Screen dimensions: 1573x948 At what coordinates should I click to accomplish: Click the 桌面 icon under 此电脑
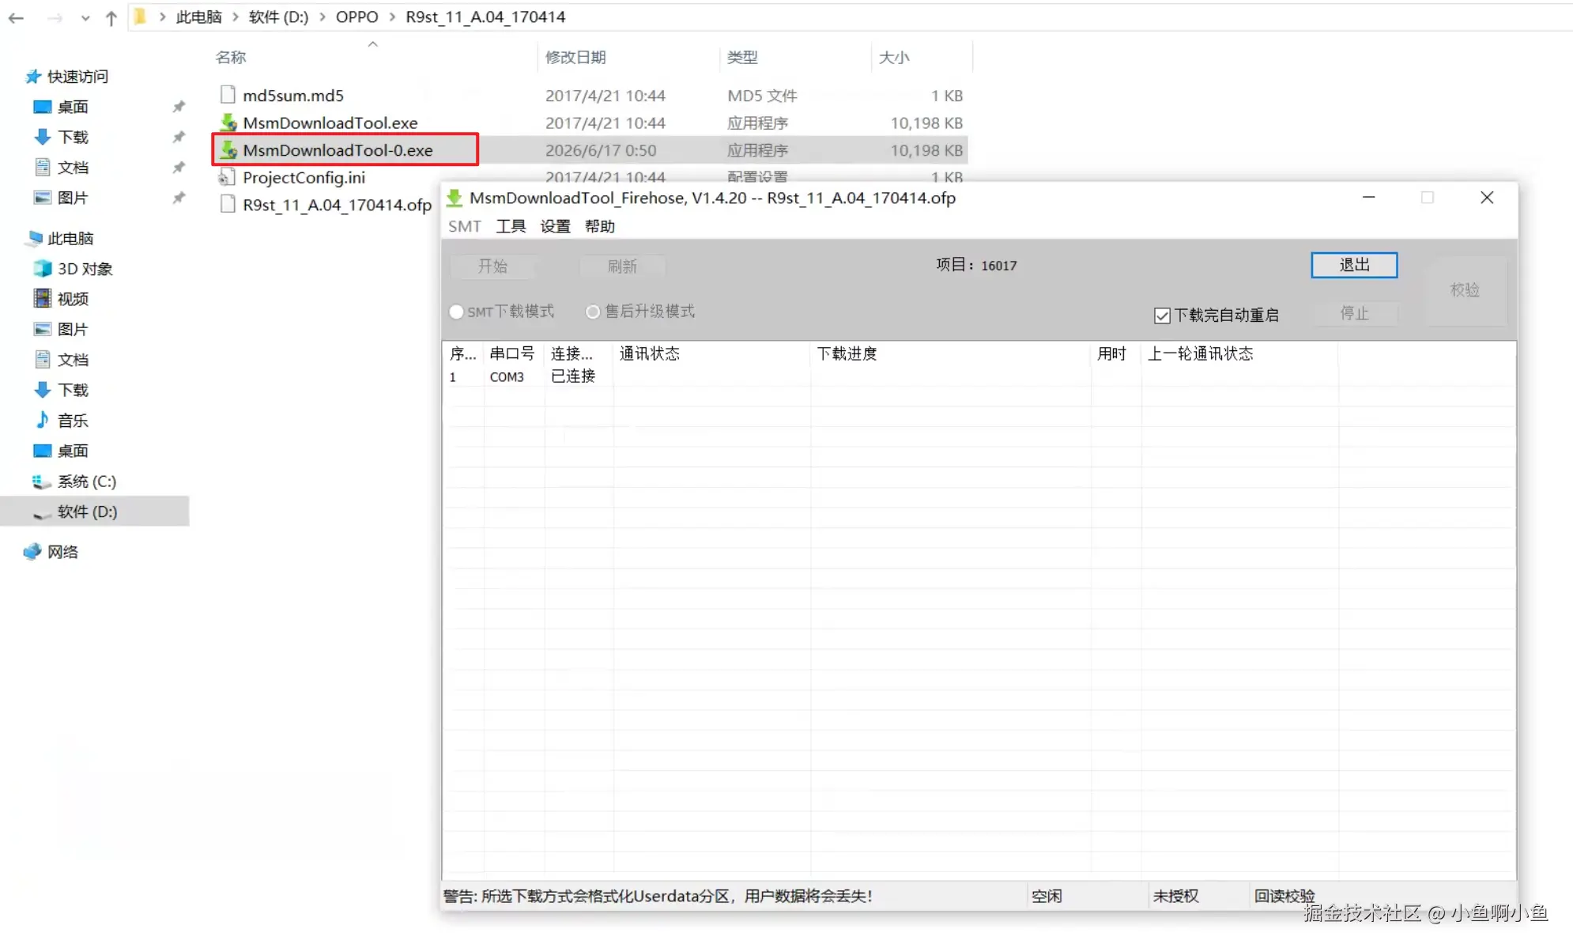point(42,451)
